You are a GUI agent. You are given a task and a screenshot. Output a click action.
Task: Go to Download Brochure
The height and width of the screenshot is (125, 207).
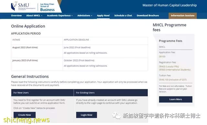pos(148,15)
